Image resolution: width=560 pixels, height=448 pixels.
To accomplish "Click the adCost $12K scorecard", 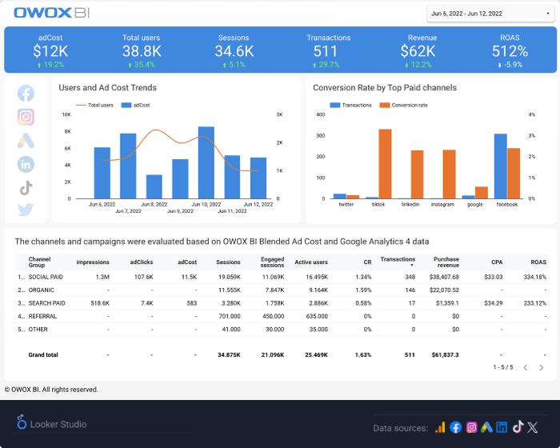I will pyautogui.click(x=50, y=50).
